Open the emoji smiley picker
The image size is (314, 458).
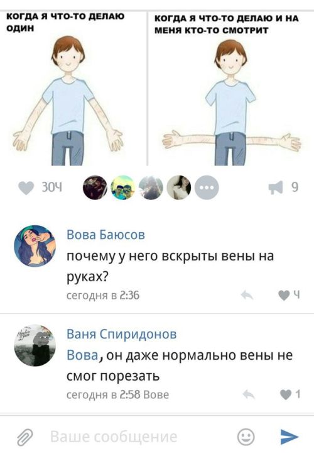click(246, 437)
